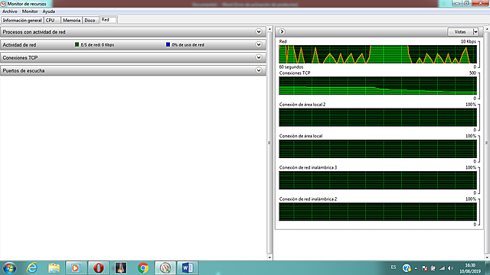Click the pane splitter grip handle

[x=269, y=143]
